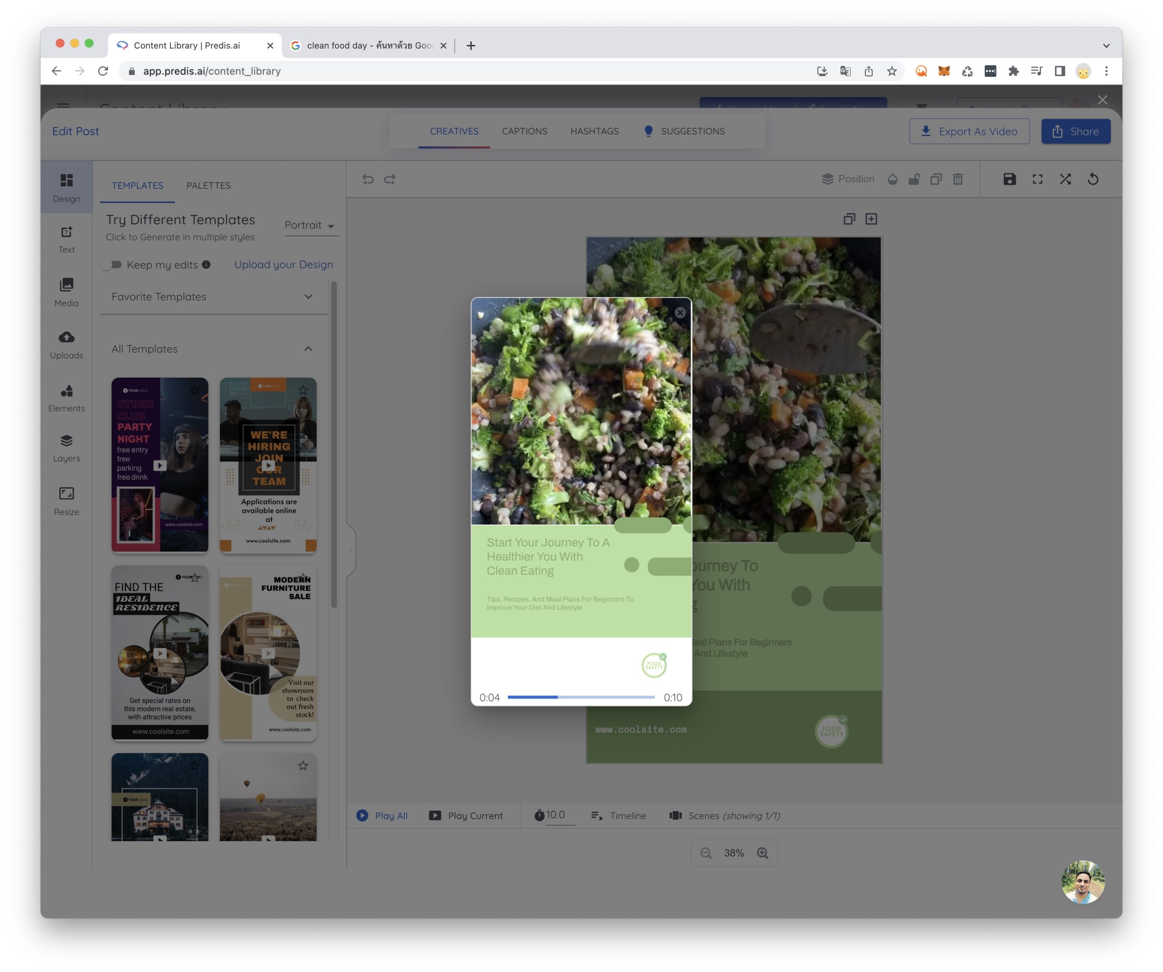Click the Upload your Design link

tap(283, 265)
